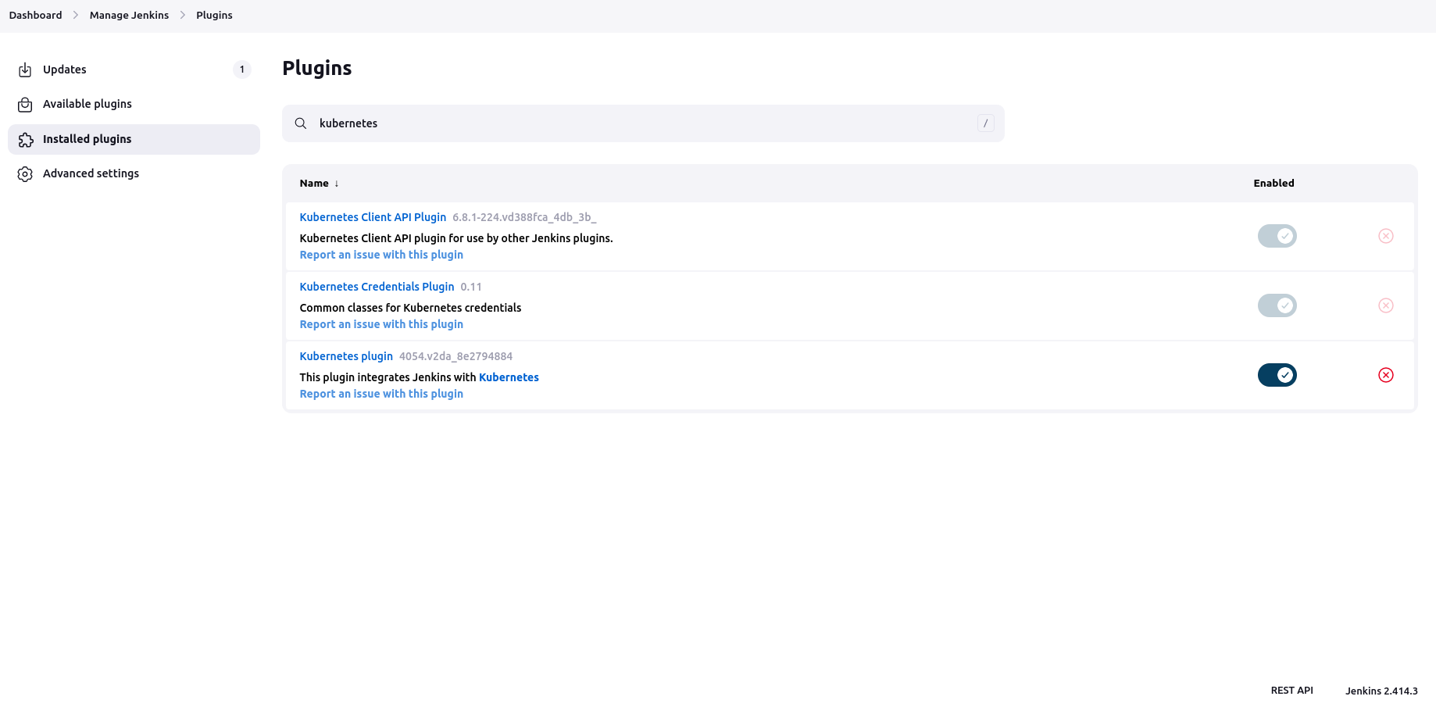Click version text 4054.v2da_8e2794884
The height and width of the screenshot is (707, 1436).
click(455, 356)
